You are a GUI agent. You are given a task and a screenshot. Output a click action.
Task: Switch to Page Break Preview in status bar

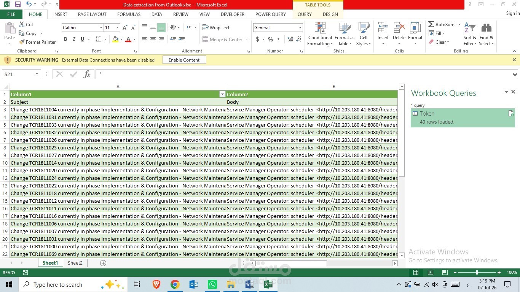(x=445, y=273)
